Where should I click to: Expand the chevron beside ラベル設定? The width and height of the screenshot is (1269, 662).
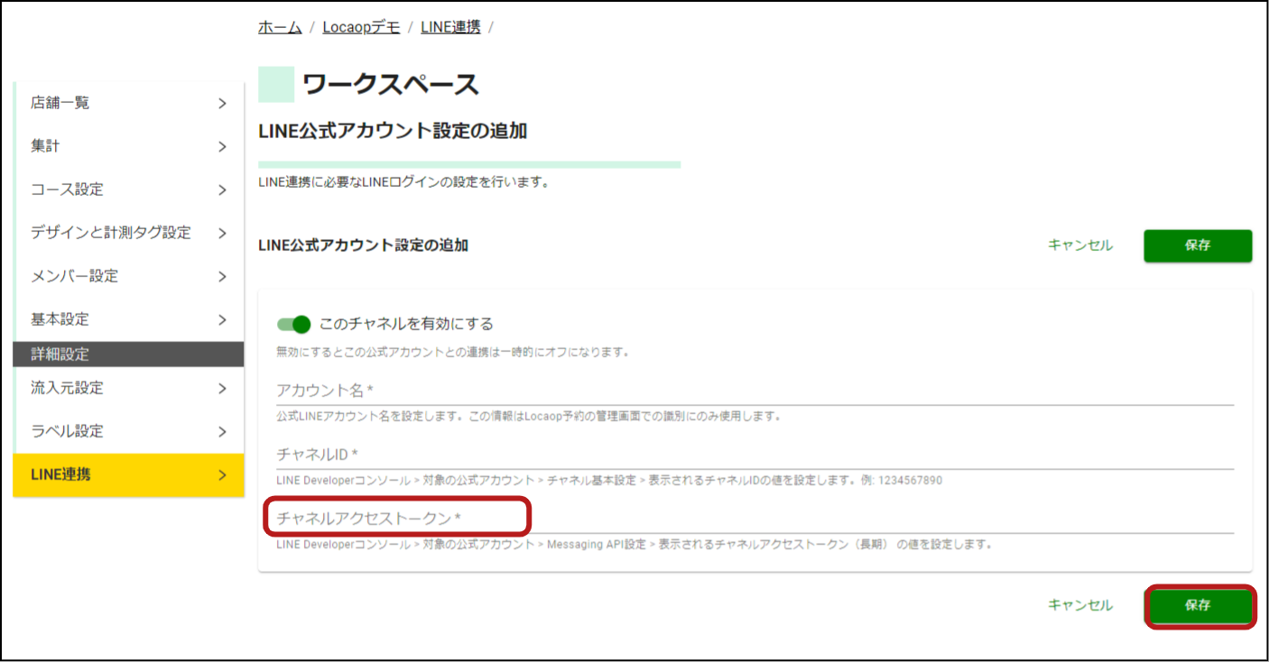tap(222, 432)
